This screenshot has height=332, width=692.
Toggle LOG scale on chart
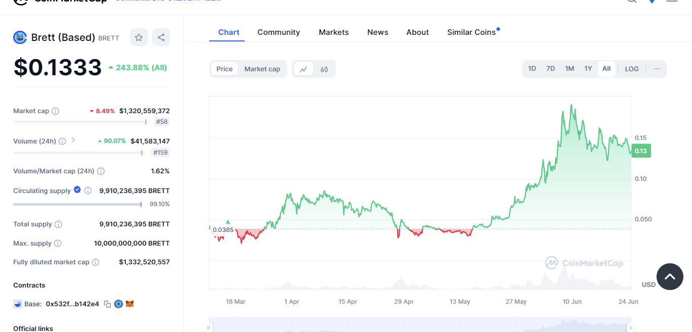pos(632,69)
